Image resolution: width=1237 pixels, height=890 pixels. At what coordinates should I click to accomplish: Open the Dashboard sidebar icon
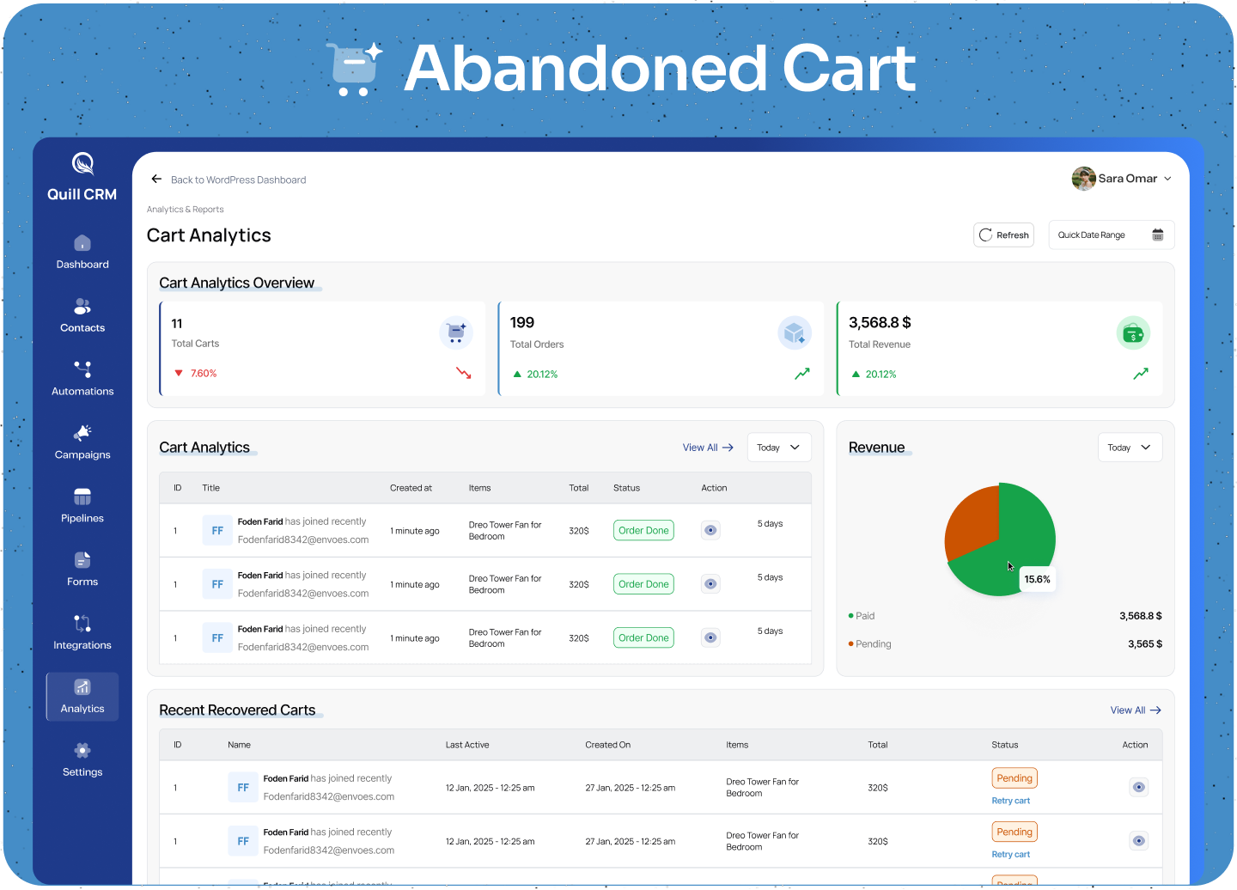pyautogui.click(x=82, y=244)
